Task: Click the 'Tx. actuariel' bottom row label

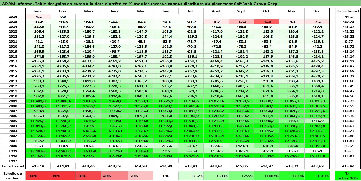Action: [13, 166]
